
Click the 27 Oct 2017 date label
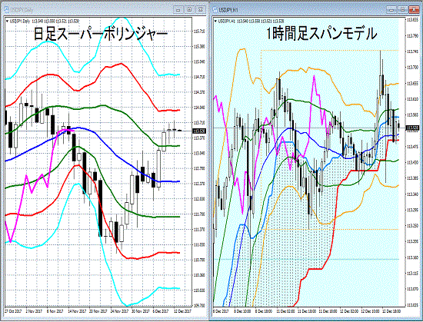point(13,311)
